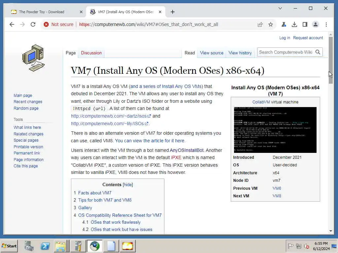Open the ~lily/ISOs external link
Viewport: 338px width, 253px height.
[110, 124]
